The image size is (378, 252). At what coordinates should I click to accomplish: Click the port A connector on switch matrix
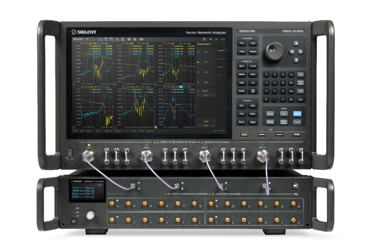point(133,186)
